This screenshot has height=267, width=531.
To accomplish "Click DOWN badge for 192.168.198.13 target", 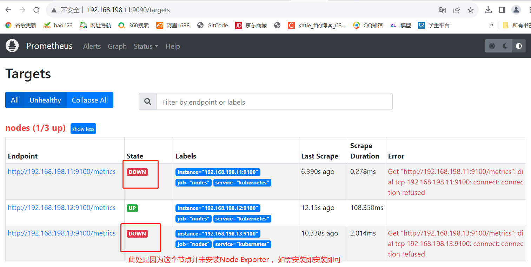I will click(137, 234).
